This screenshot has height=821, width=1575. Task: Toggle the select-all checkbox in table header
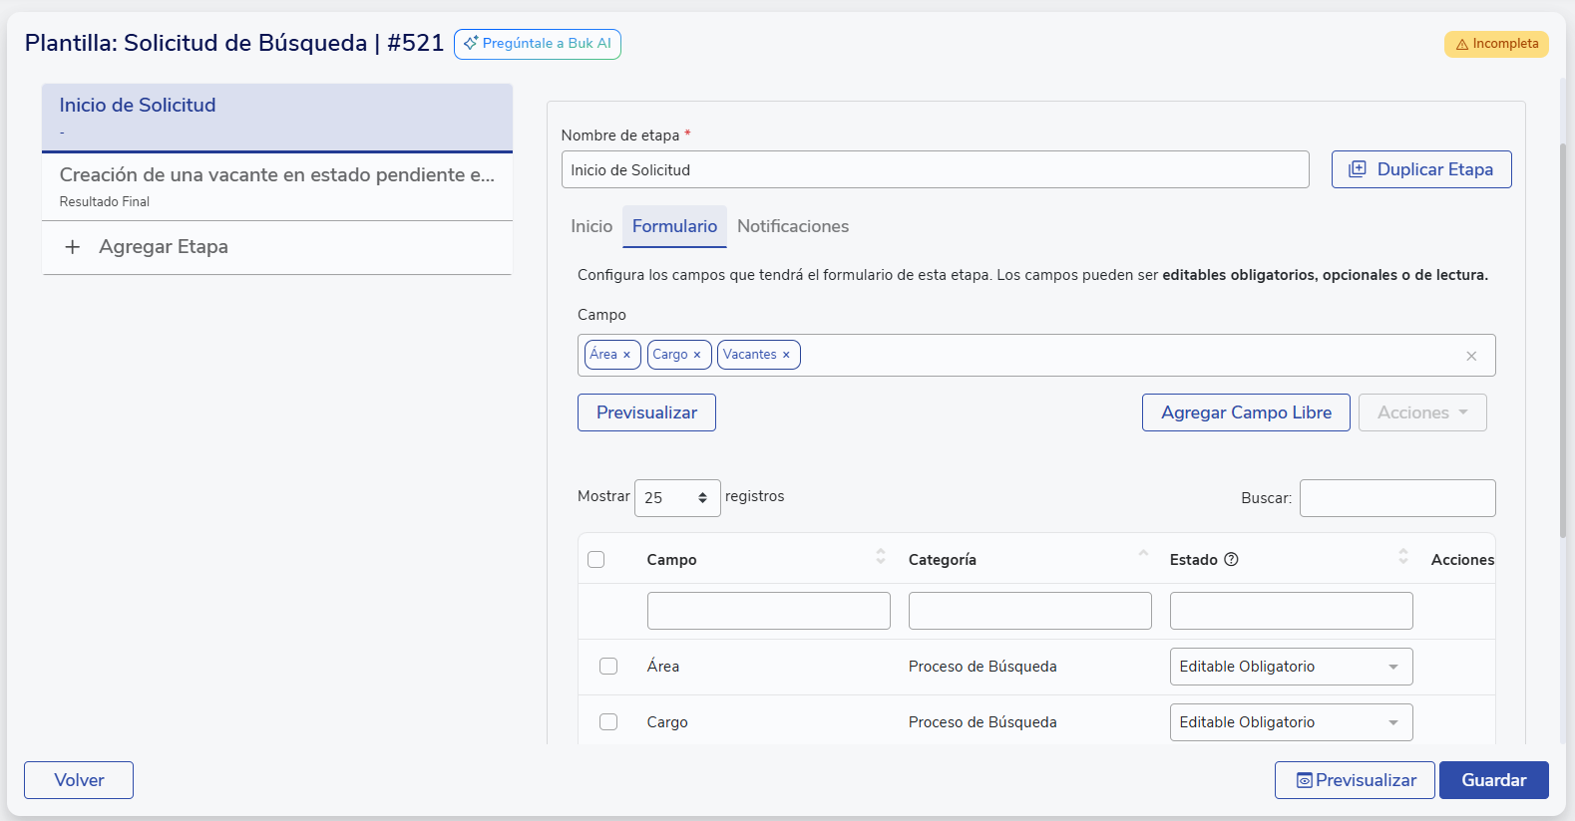[596, 559]
